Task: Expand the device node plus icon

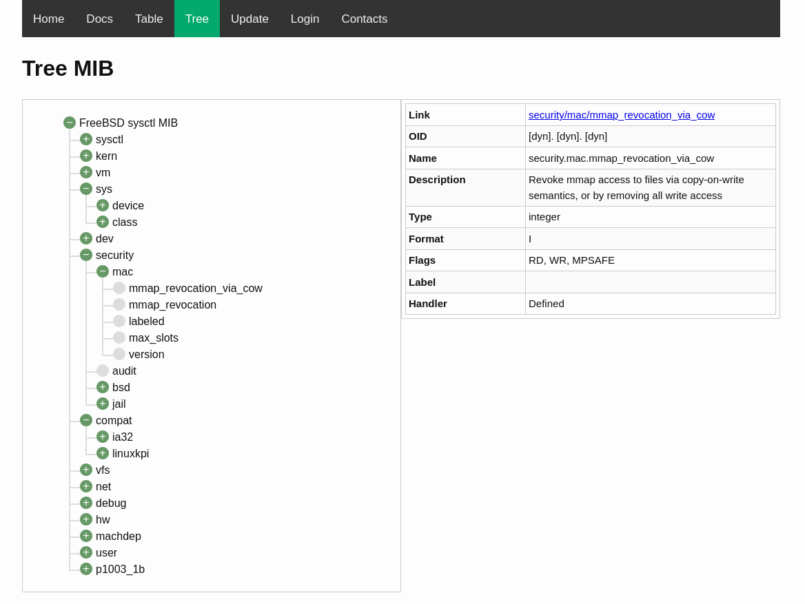Action: point(103,205)
